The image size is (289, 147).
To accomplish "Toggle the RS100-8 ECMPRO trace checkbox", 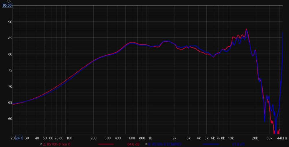I will point(146,144).
